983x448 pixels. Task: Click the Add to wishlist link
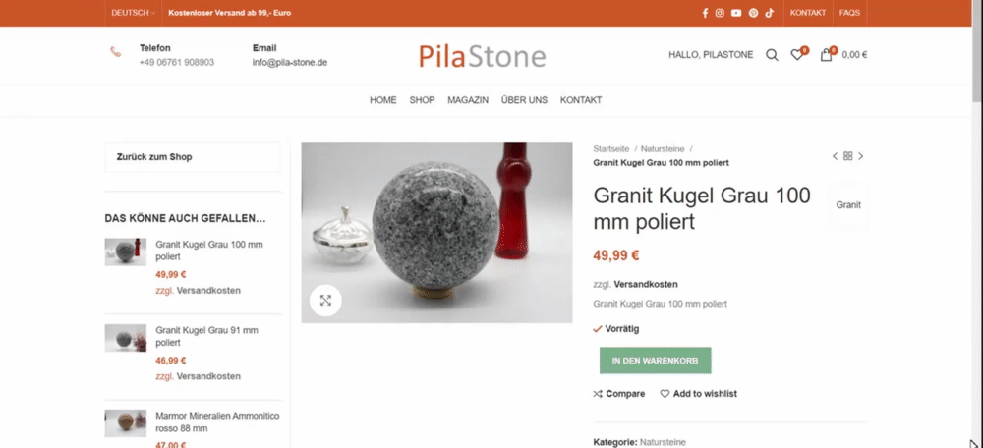(x=698, y=394)
